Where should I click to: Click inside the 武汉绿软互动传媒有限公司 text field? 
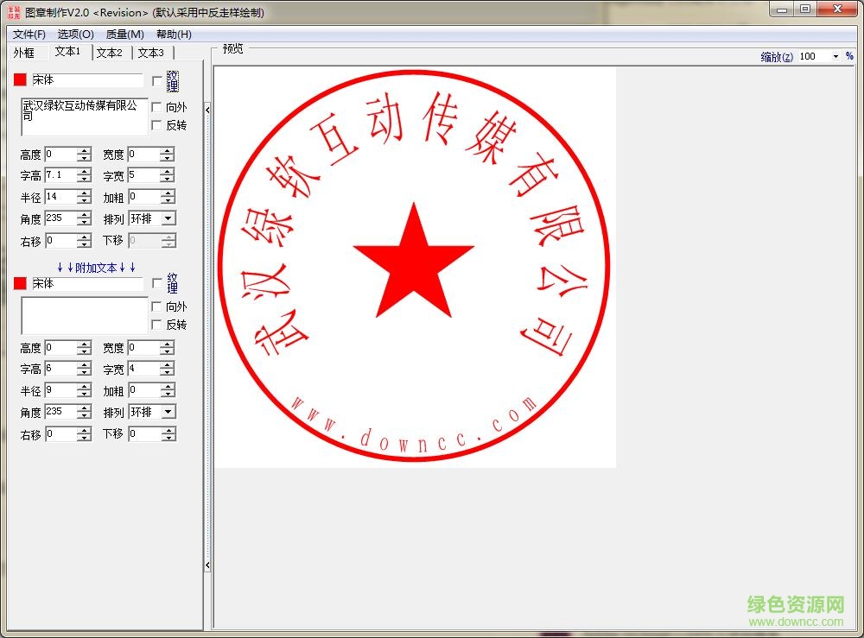82,117
